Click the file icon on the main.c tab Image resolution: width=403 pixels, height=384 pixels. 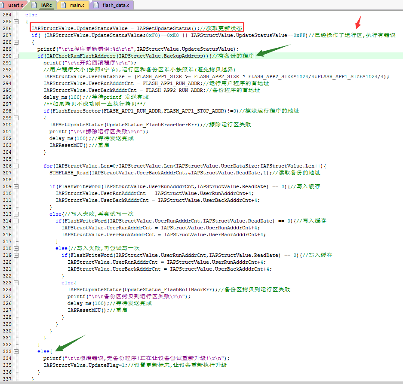(63, 5)
